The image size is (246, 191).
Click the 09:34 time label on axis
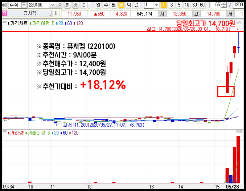coord(8,187)
